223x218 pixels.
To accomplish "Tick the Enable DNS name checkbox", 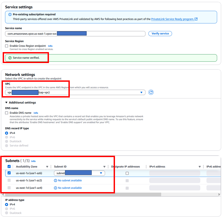I will click(6, 113).
